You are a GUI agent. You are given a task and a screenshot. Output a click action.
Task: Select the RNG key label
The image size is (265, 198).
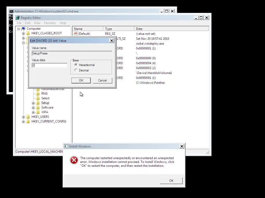pyautogui.click(x=45, y=93)
